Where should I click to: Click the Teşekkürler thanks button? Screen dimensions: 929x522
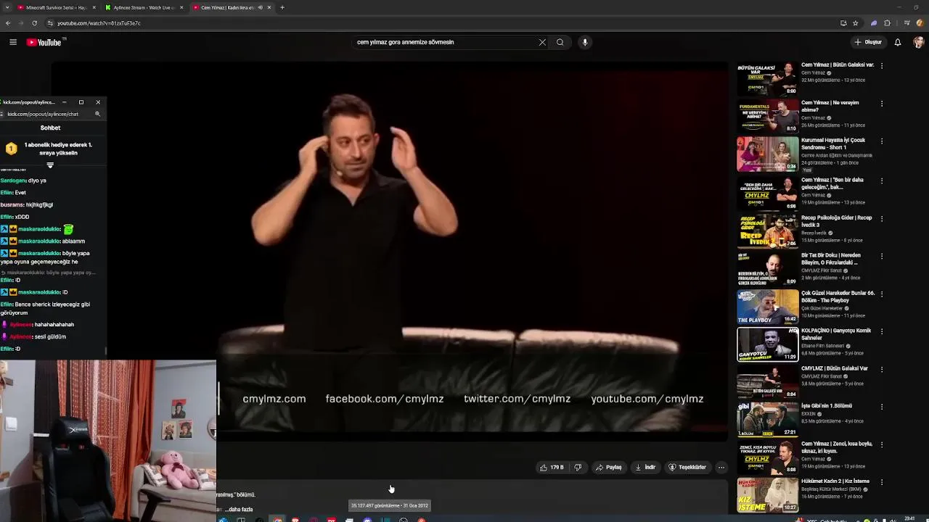tap(687, 468)
